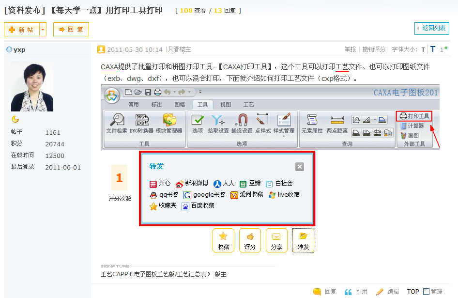
Task: Click the 选项 options tool
Action: pyautogui.click(x=198, y=123)
